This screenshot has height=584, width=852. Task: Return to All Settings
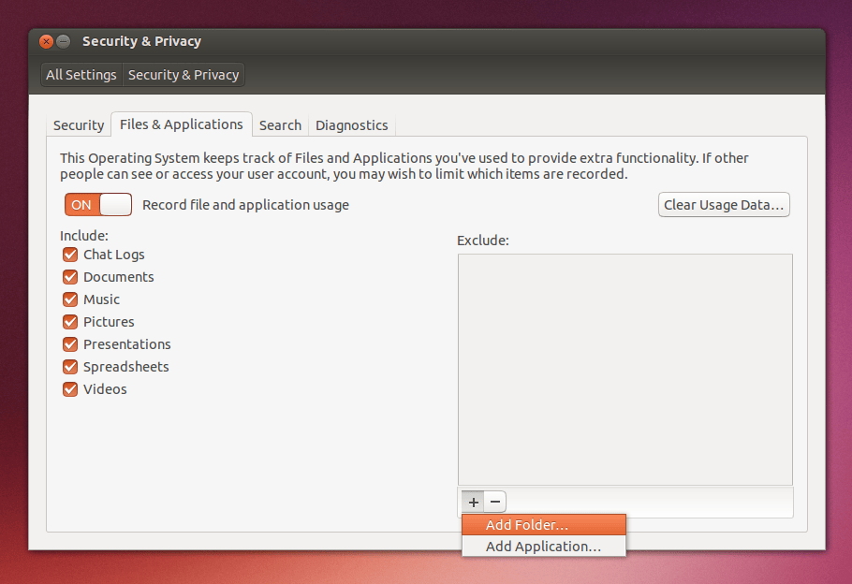tap(81, 75)
